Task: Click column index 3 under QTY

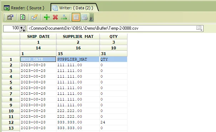Action: (x=114, y=42)
